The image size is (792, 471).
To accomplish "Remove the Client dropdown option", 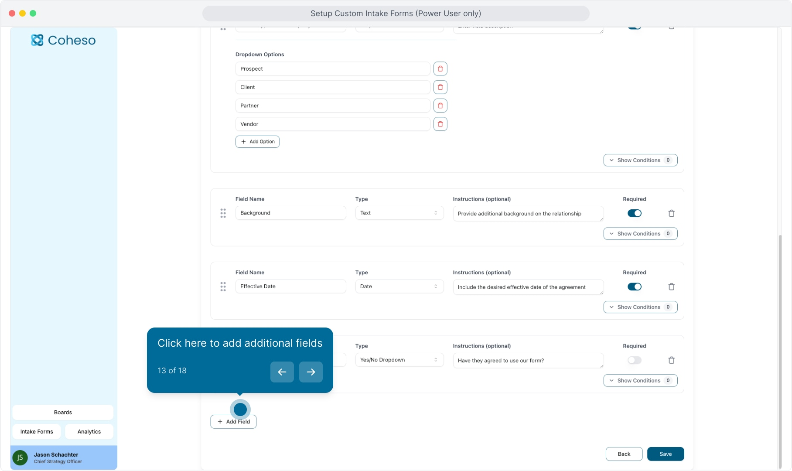I will [440, 87].
